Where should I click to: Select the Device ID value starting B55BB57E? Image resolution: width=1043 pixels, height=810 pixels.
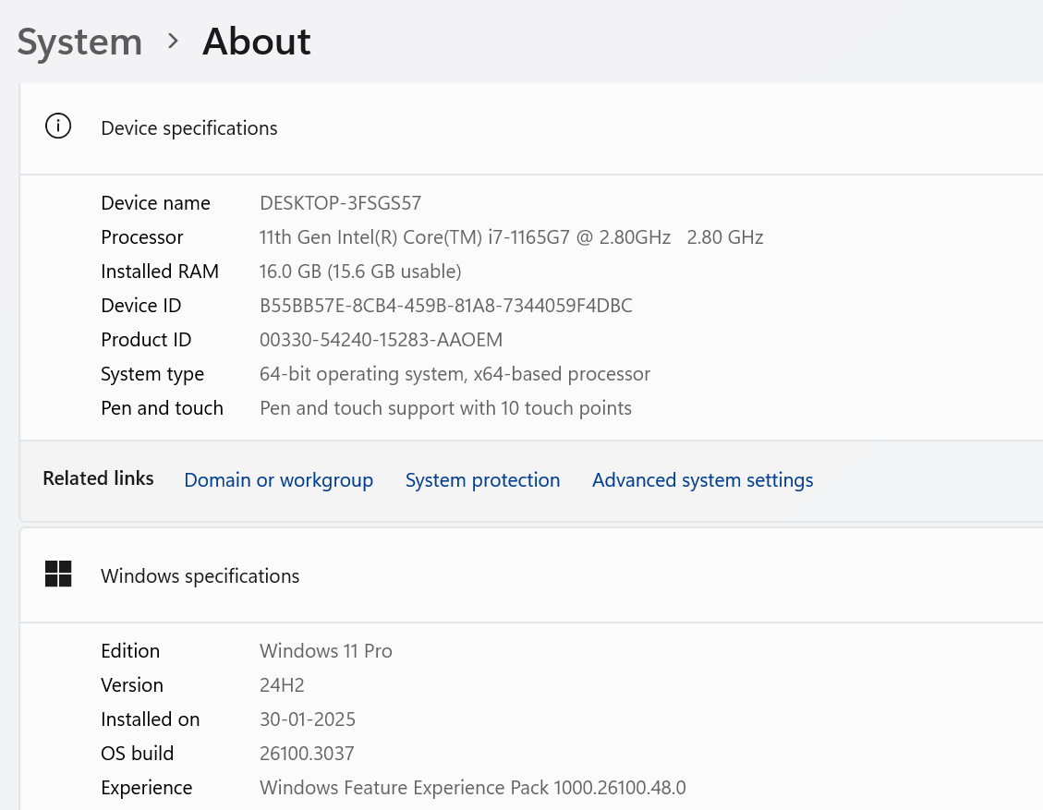tap(445, 306)
